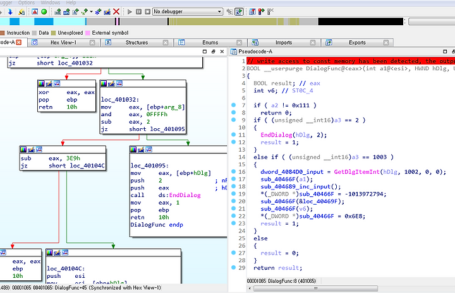Click the pseudocode horizontal scrollbar
Screen dimensions: 455x293
315,289
